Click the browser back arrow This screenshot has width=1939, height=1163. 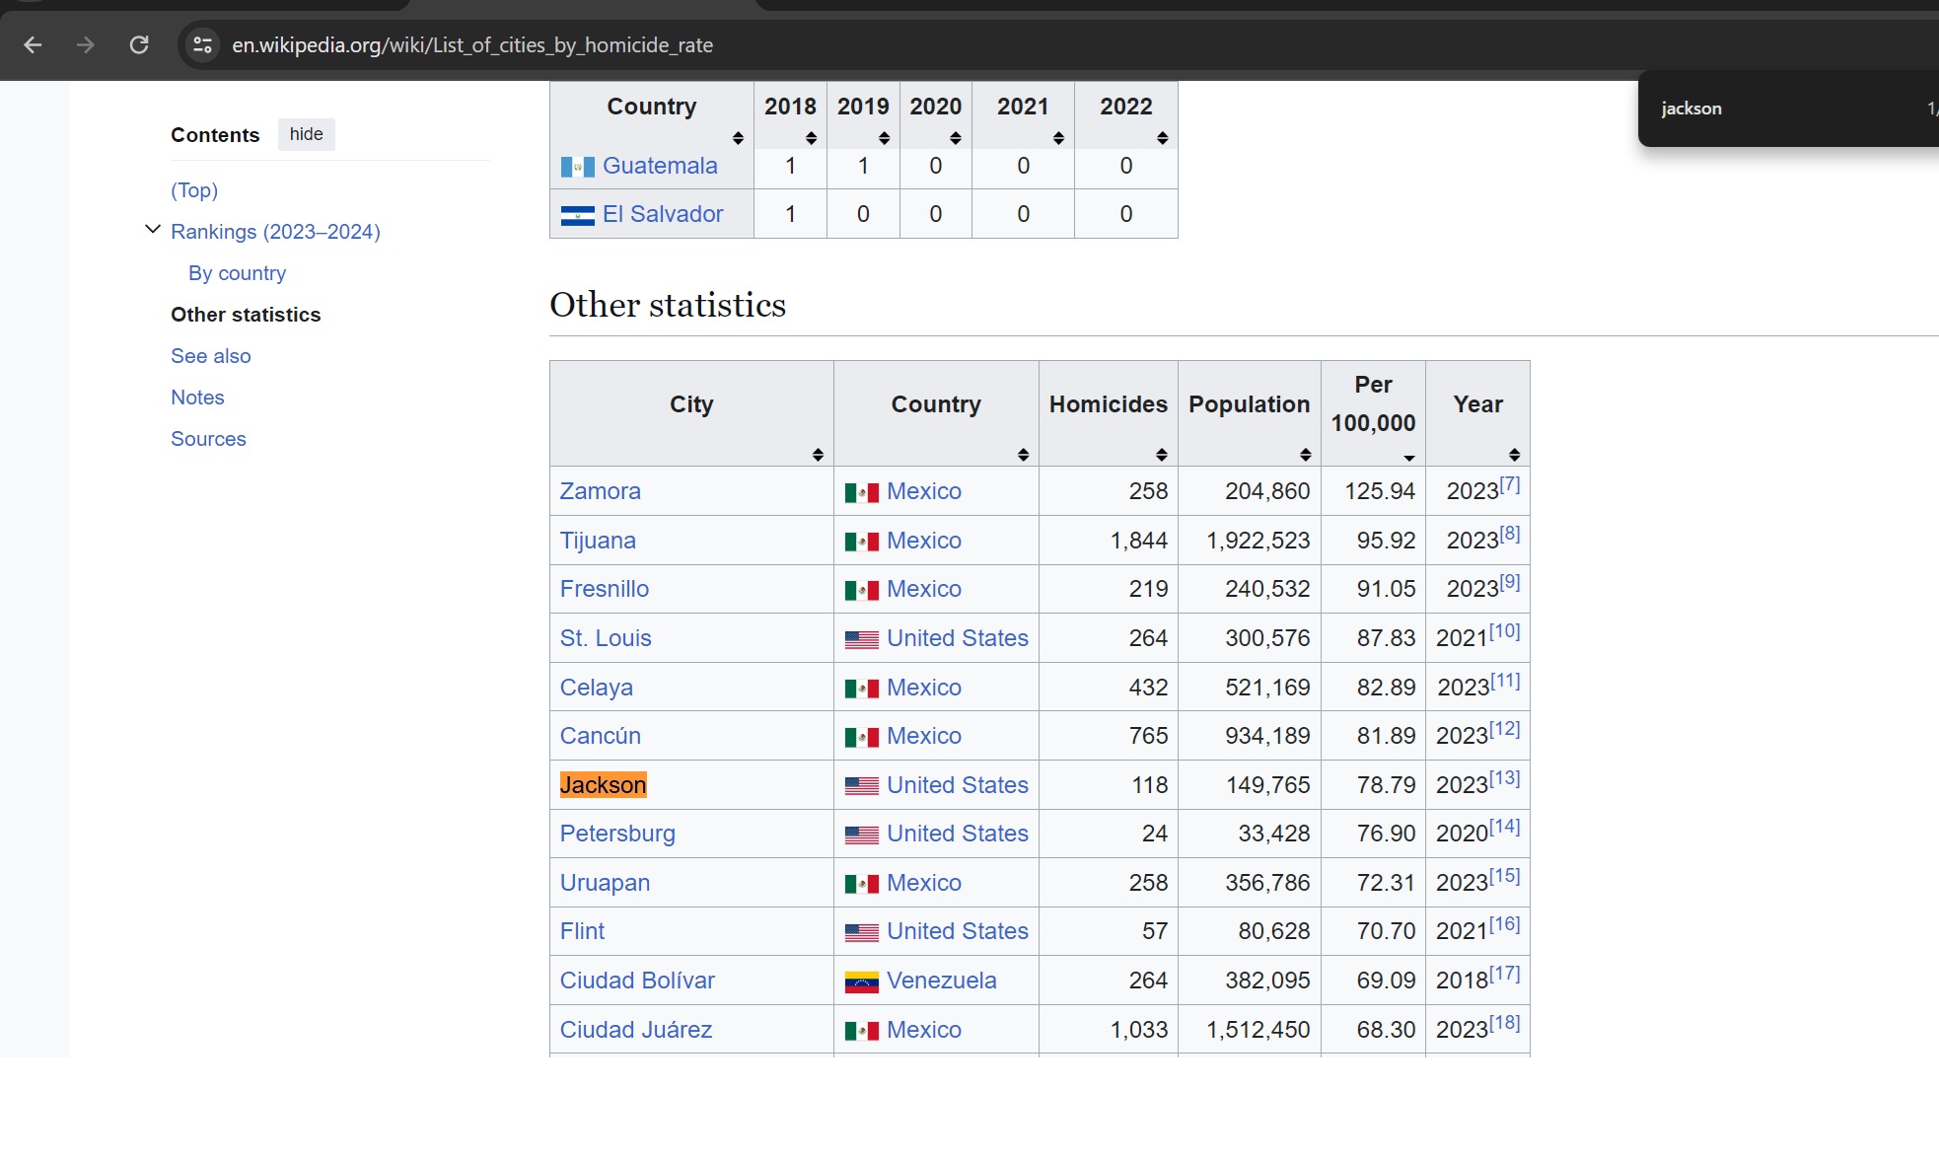coord(33,44)
